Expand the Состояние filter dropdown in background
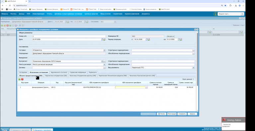 click(x=115, y=22)
